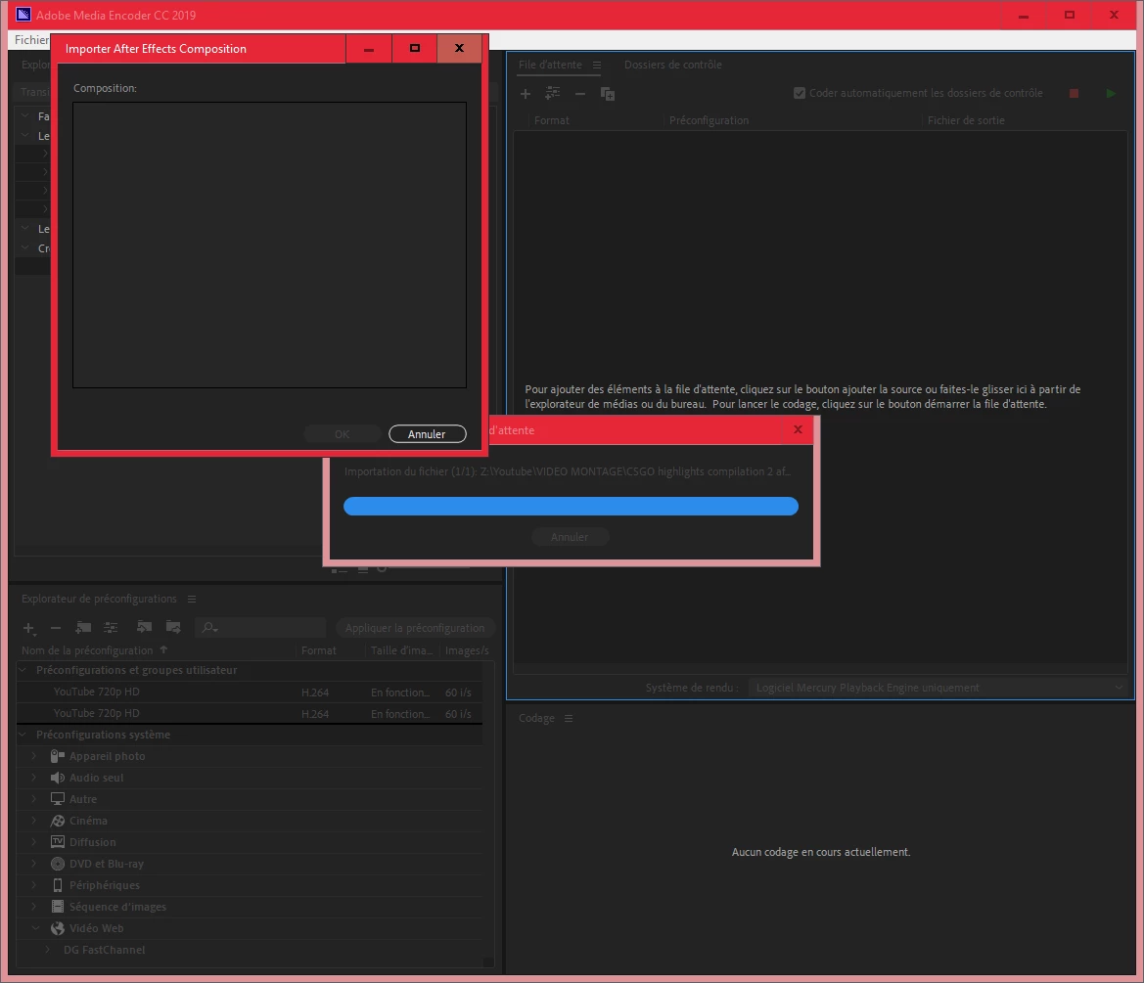Image resolution: width=1144 pixels, height=983 pixels.
Task: Click the blue import progress bar
Action: click(571, 506)
